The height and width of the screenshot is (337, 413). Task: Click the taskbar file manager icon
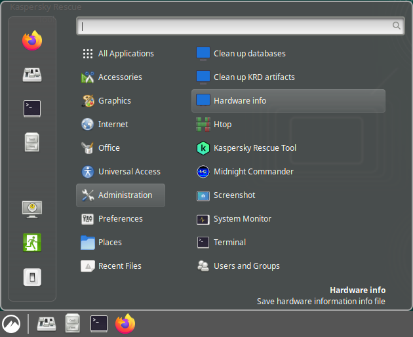coord(73,323)
